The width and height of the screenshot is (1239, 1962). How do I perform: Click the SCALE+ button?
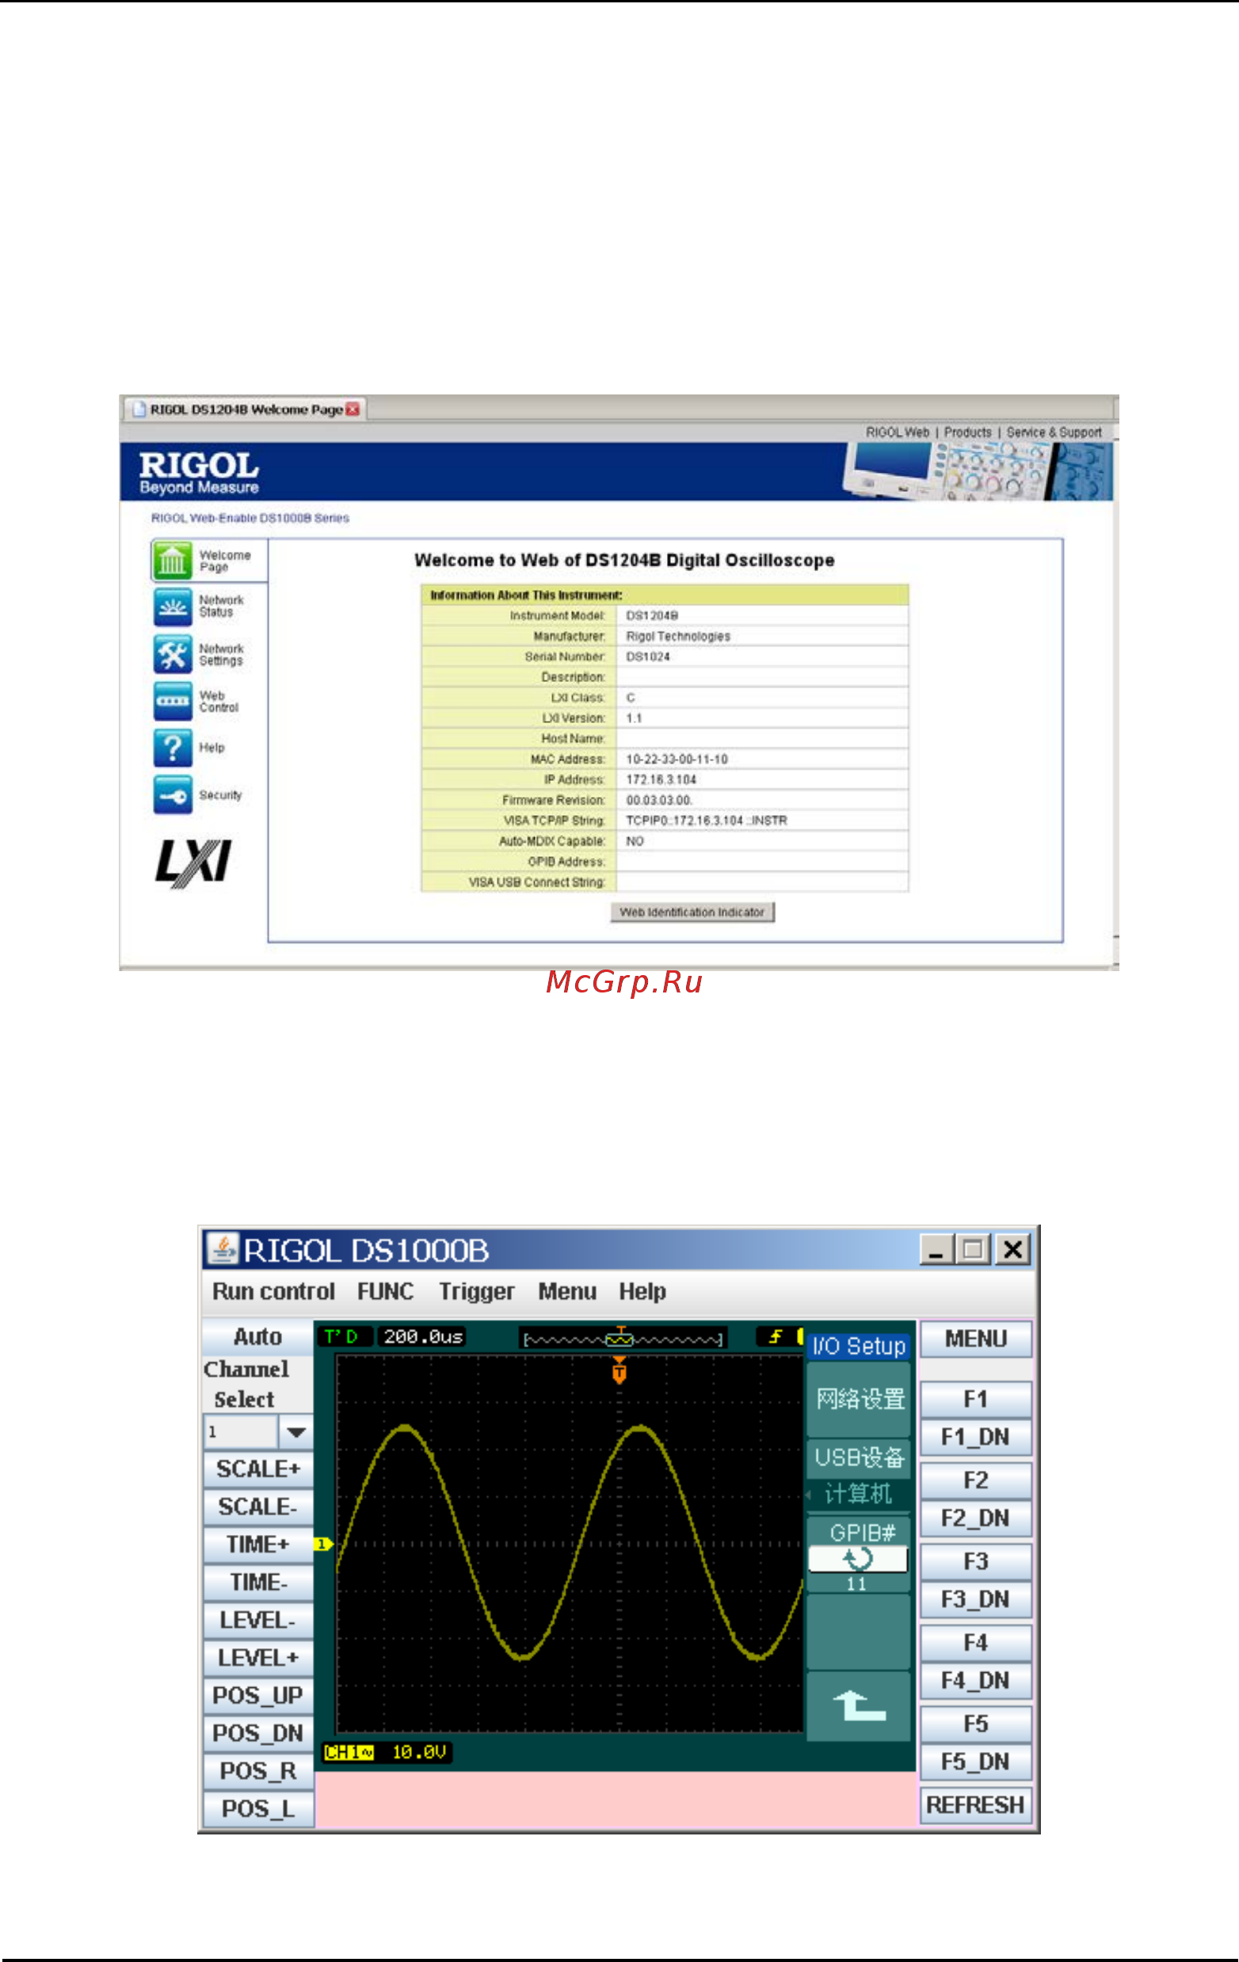coord(258,1469)
